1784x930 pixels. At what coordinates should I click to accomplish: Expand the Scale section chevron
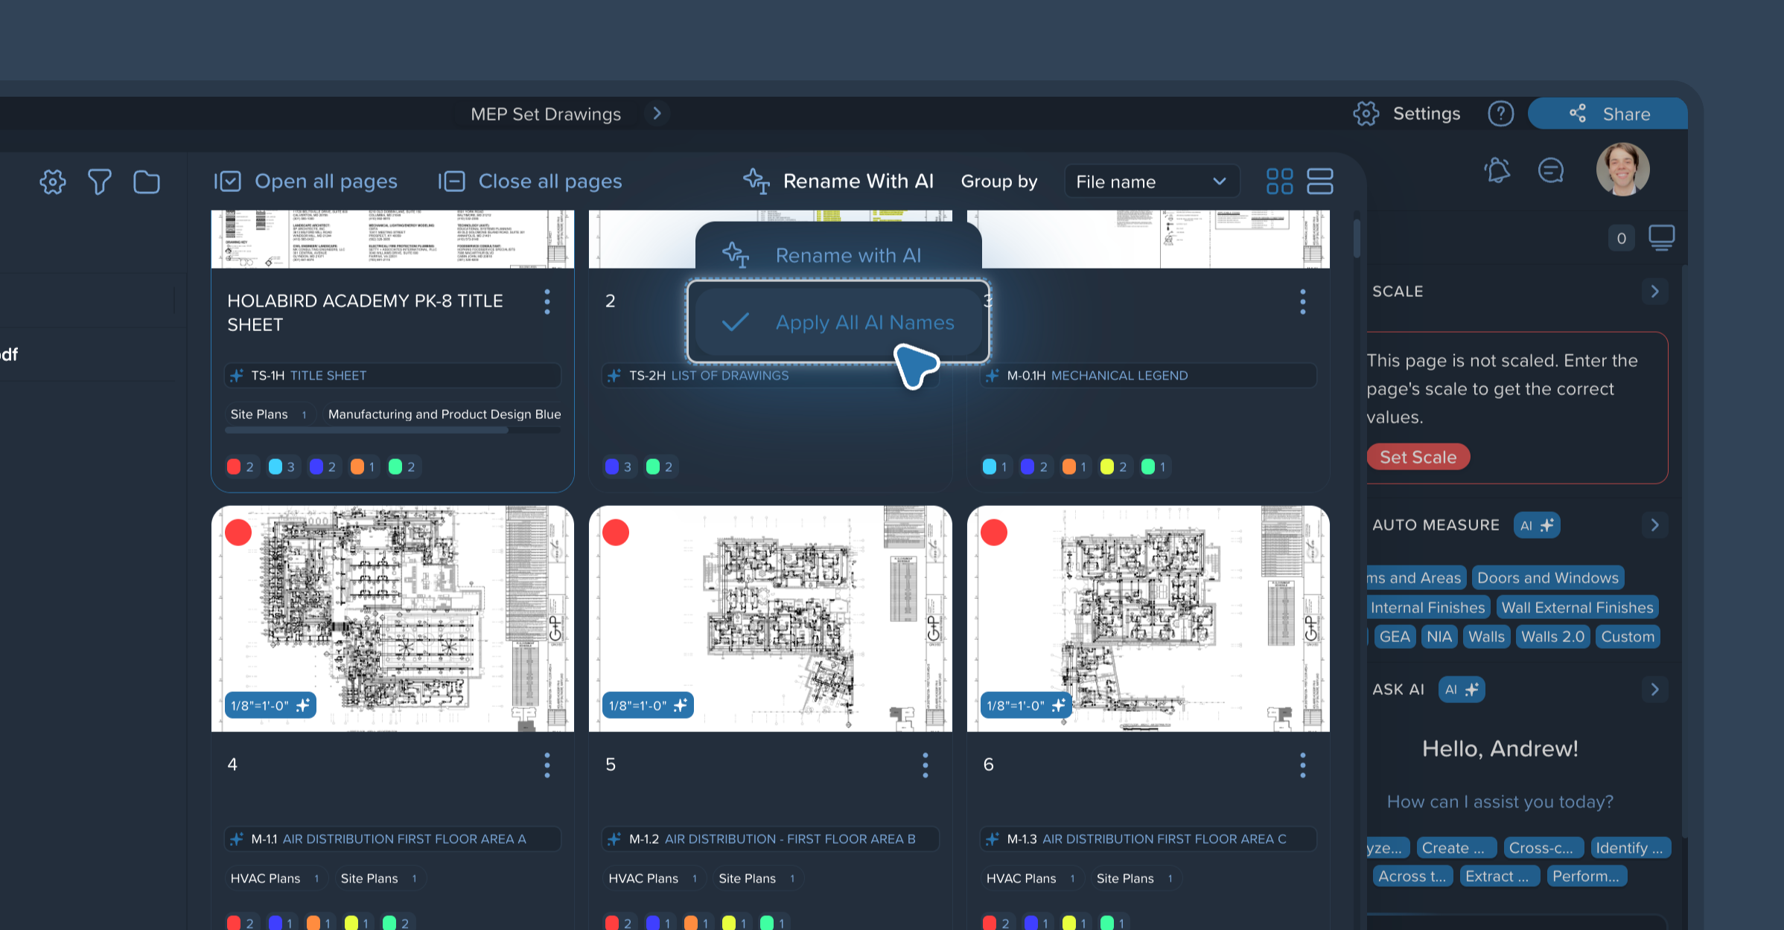pyautogui.click(x=1654, y=292)
